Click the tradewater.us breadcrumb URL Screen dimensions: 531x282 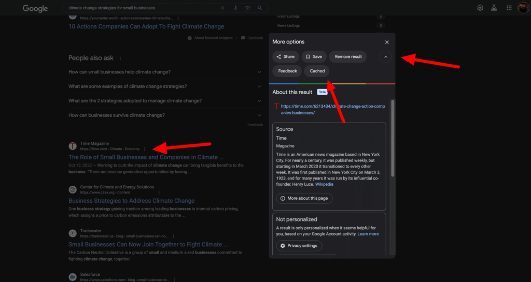click(x=124, y=236)
